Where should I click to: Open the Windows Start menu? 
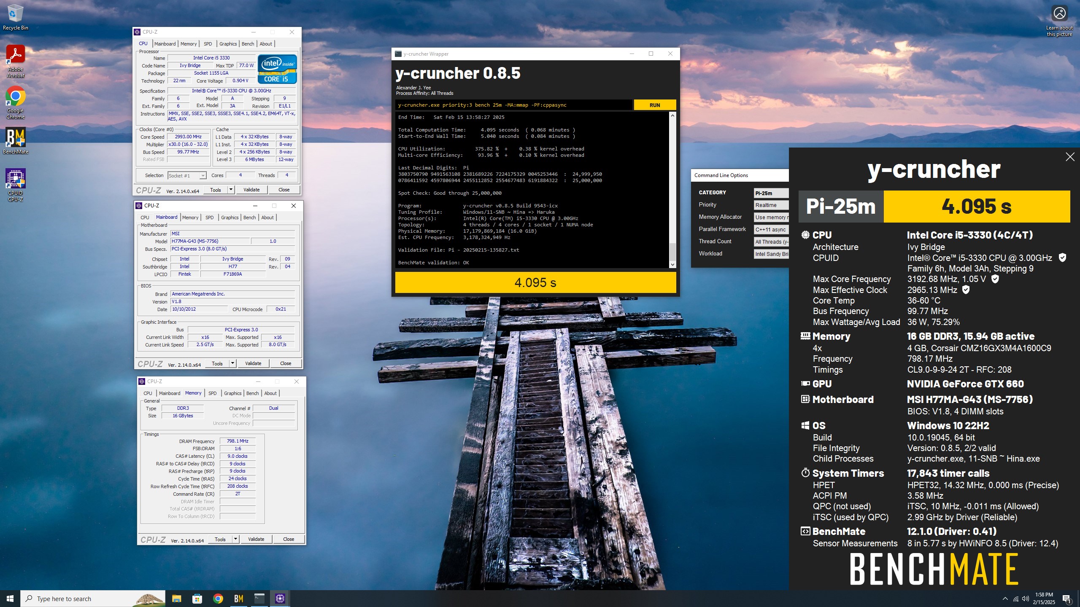coord(10,599)
